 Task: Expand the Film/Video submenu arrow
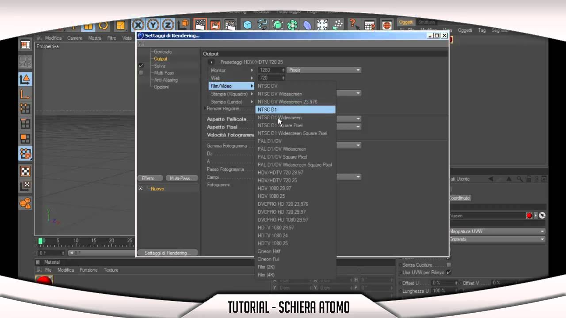pyautogui.click(x=252, y=86)
